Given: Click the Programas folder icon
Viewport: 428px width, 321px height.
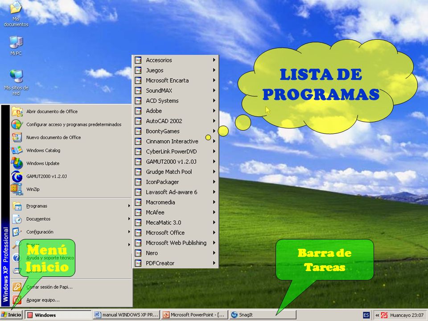Looking at the screenshot, I should pos(17,206).
